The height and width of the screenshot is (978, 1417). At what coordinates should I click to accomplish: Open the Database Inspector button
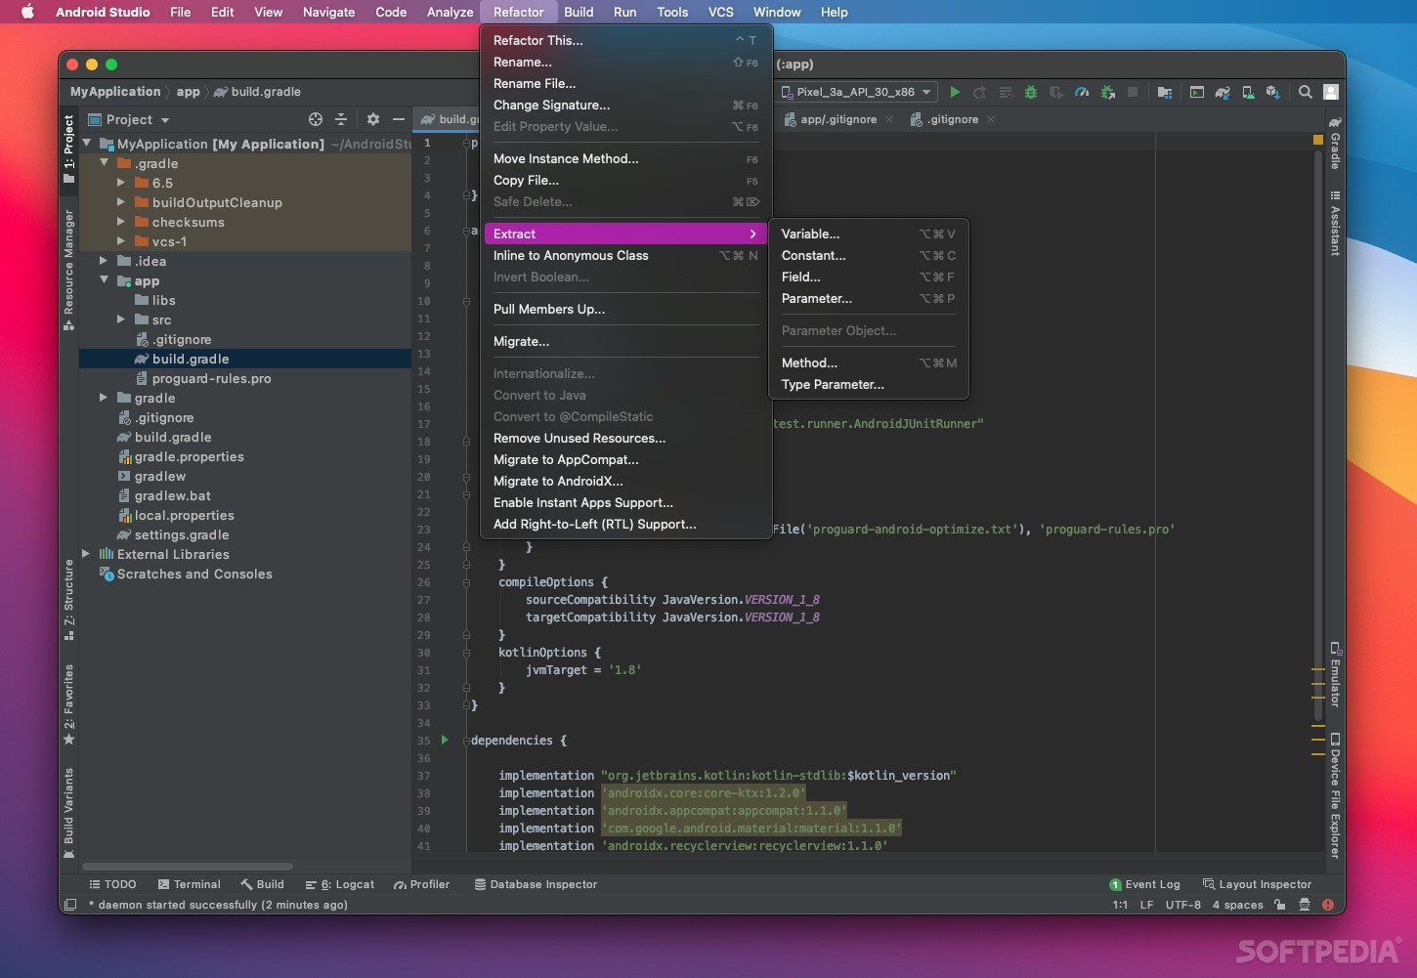point(536,884)
